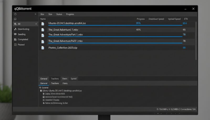
Task: Show torrents labeled Downloading
Action: click(x=23, y=29)
